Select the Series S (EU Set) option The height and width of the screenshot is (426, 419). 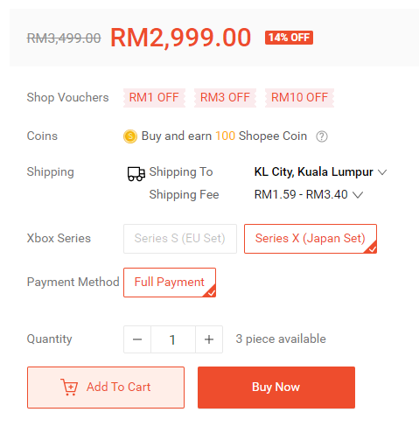point(180,239)
